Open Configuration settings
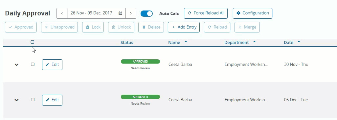Screen dimensions: 337x120 tap(253, 13)
